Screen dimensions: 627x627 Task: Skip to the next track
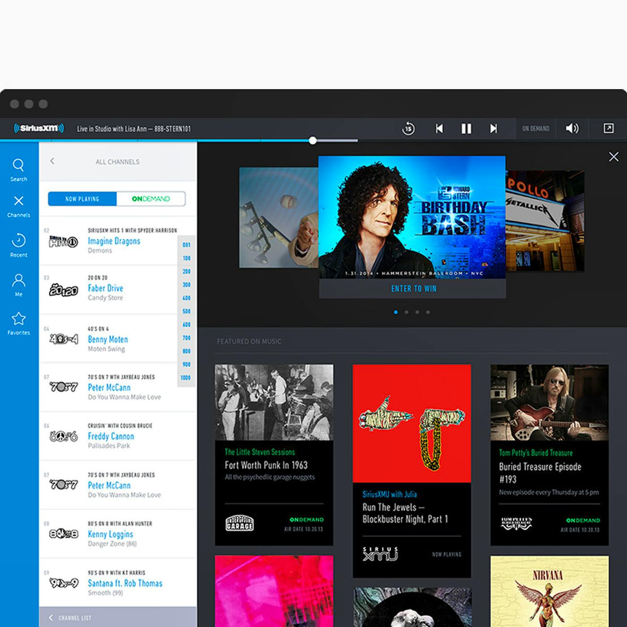click(494, 129)
